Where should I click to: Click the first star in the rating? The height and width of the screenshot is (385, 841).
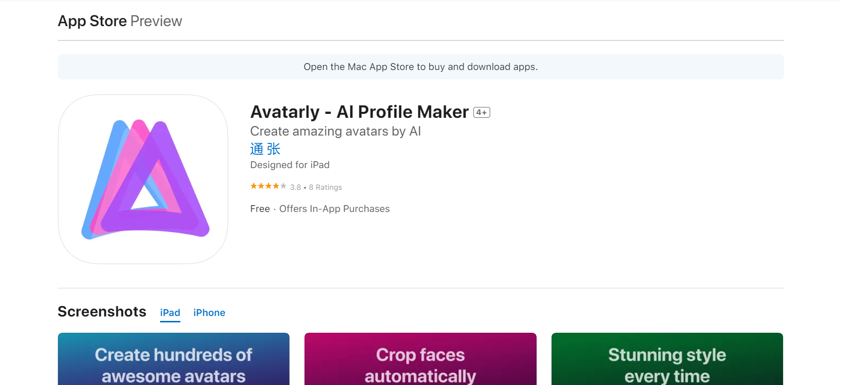(x=253, y=186)
